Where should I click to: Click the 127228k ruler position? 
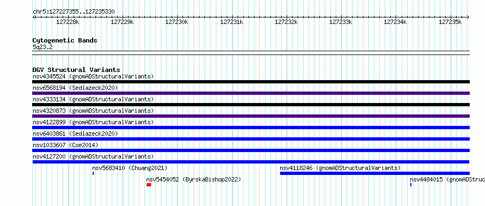68,22
